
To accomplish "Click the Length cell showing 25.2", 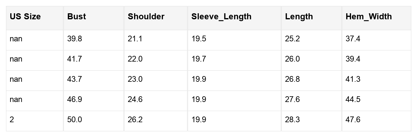I will 292,39.
